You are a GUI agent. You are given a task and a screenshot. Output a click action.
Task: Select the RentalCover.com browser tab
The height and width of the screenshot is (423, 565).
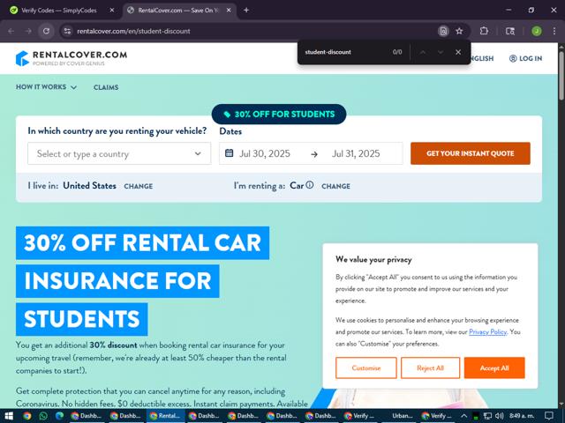pos(178,10)
